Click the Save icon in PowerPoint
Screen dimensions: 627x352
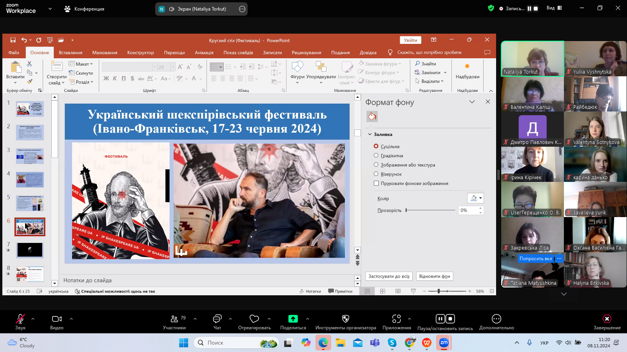pos(13,40)
